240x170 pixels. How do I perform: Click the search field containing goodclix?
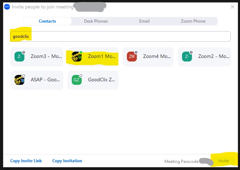(120, 36)
